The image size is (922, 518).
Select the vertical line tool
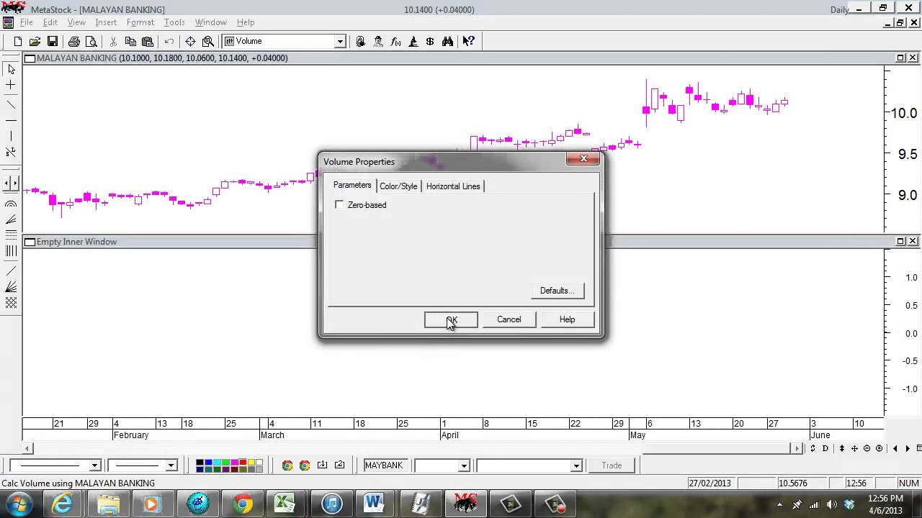(11, 136)
